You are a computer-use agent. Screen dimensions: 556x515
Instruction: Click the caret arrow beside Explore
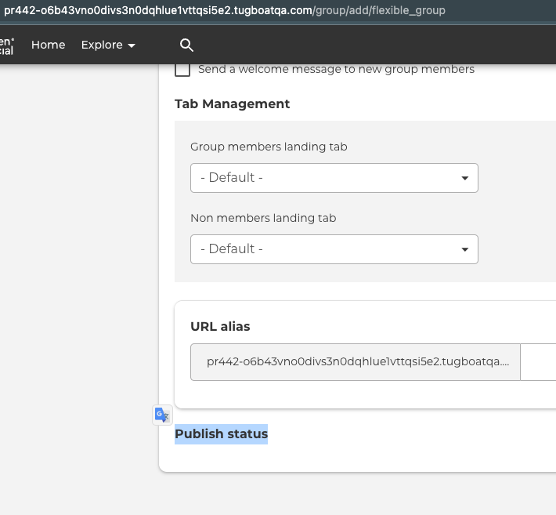point(132,45)
